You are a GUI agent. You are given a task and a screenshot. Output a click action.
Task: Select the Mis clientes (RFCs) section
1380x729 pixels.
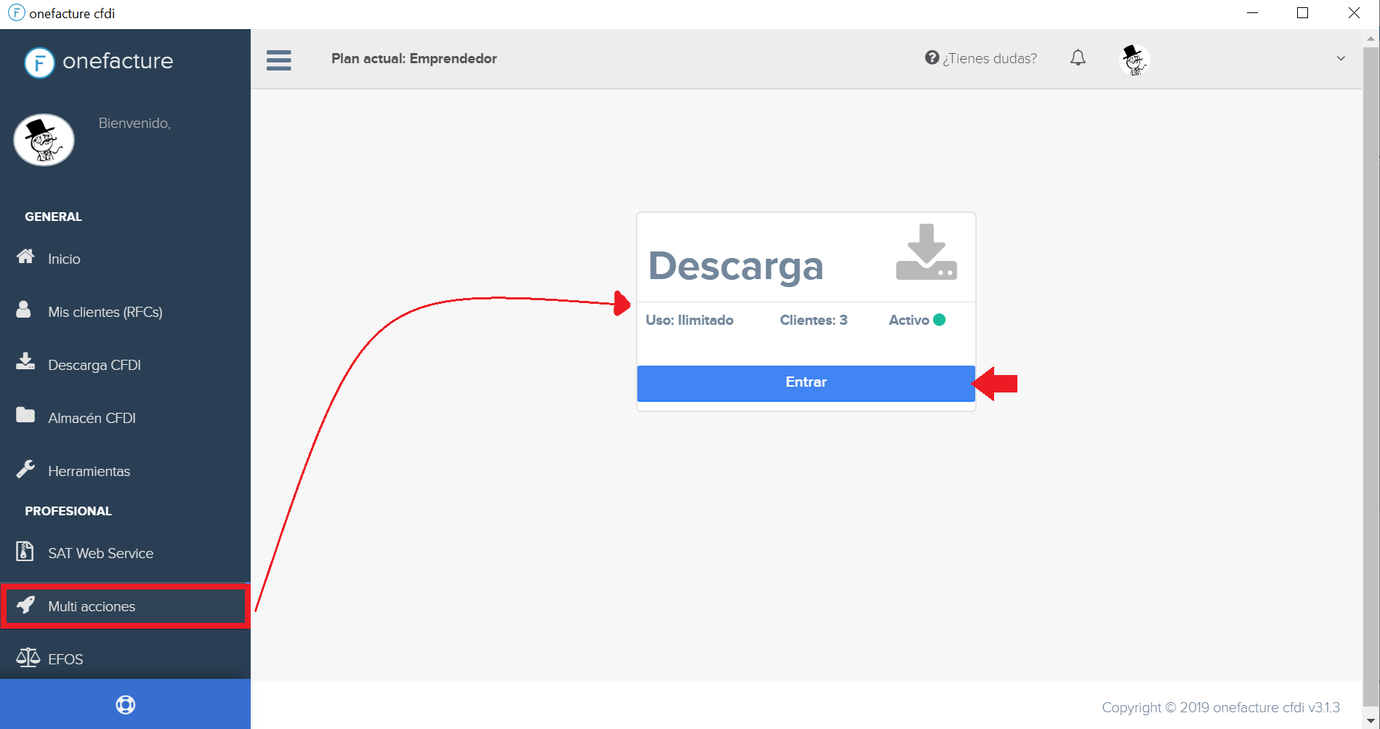pos(105,312)
